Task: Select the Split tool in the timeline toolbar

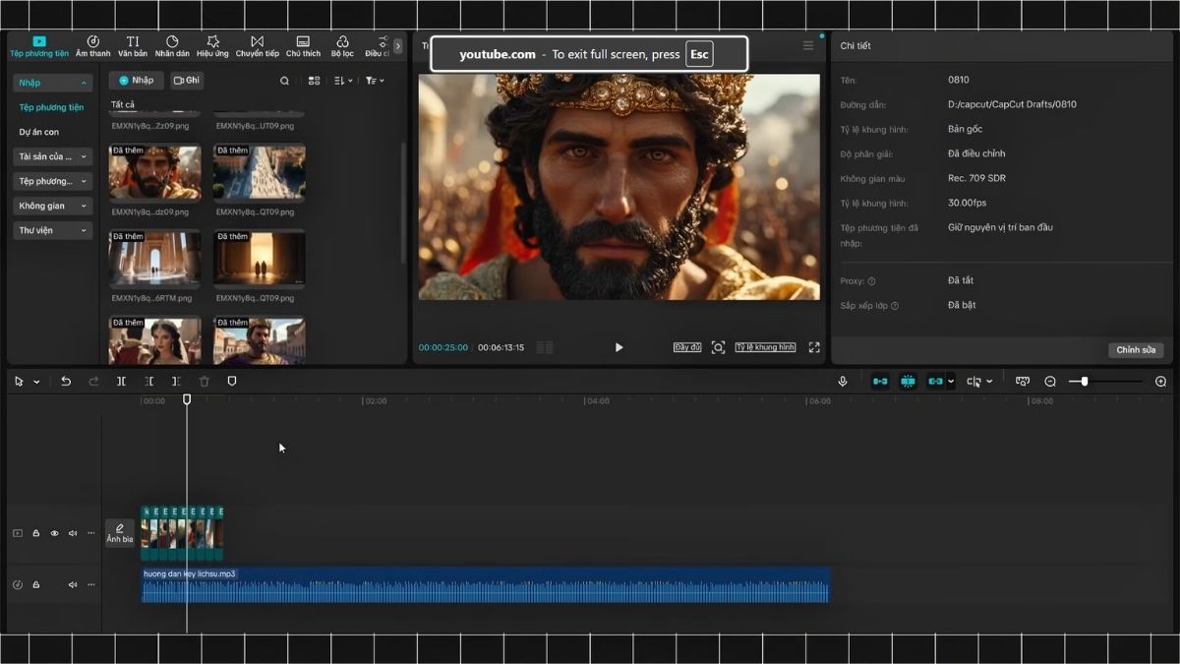Action: point(121,381)
